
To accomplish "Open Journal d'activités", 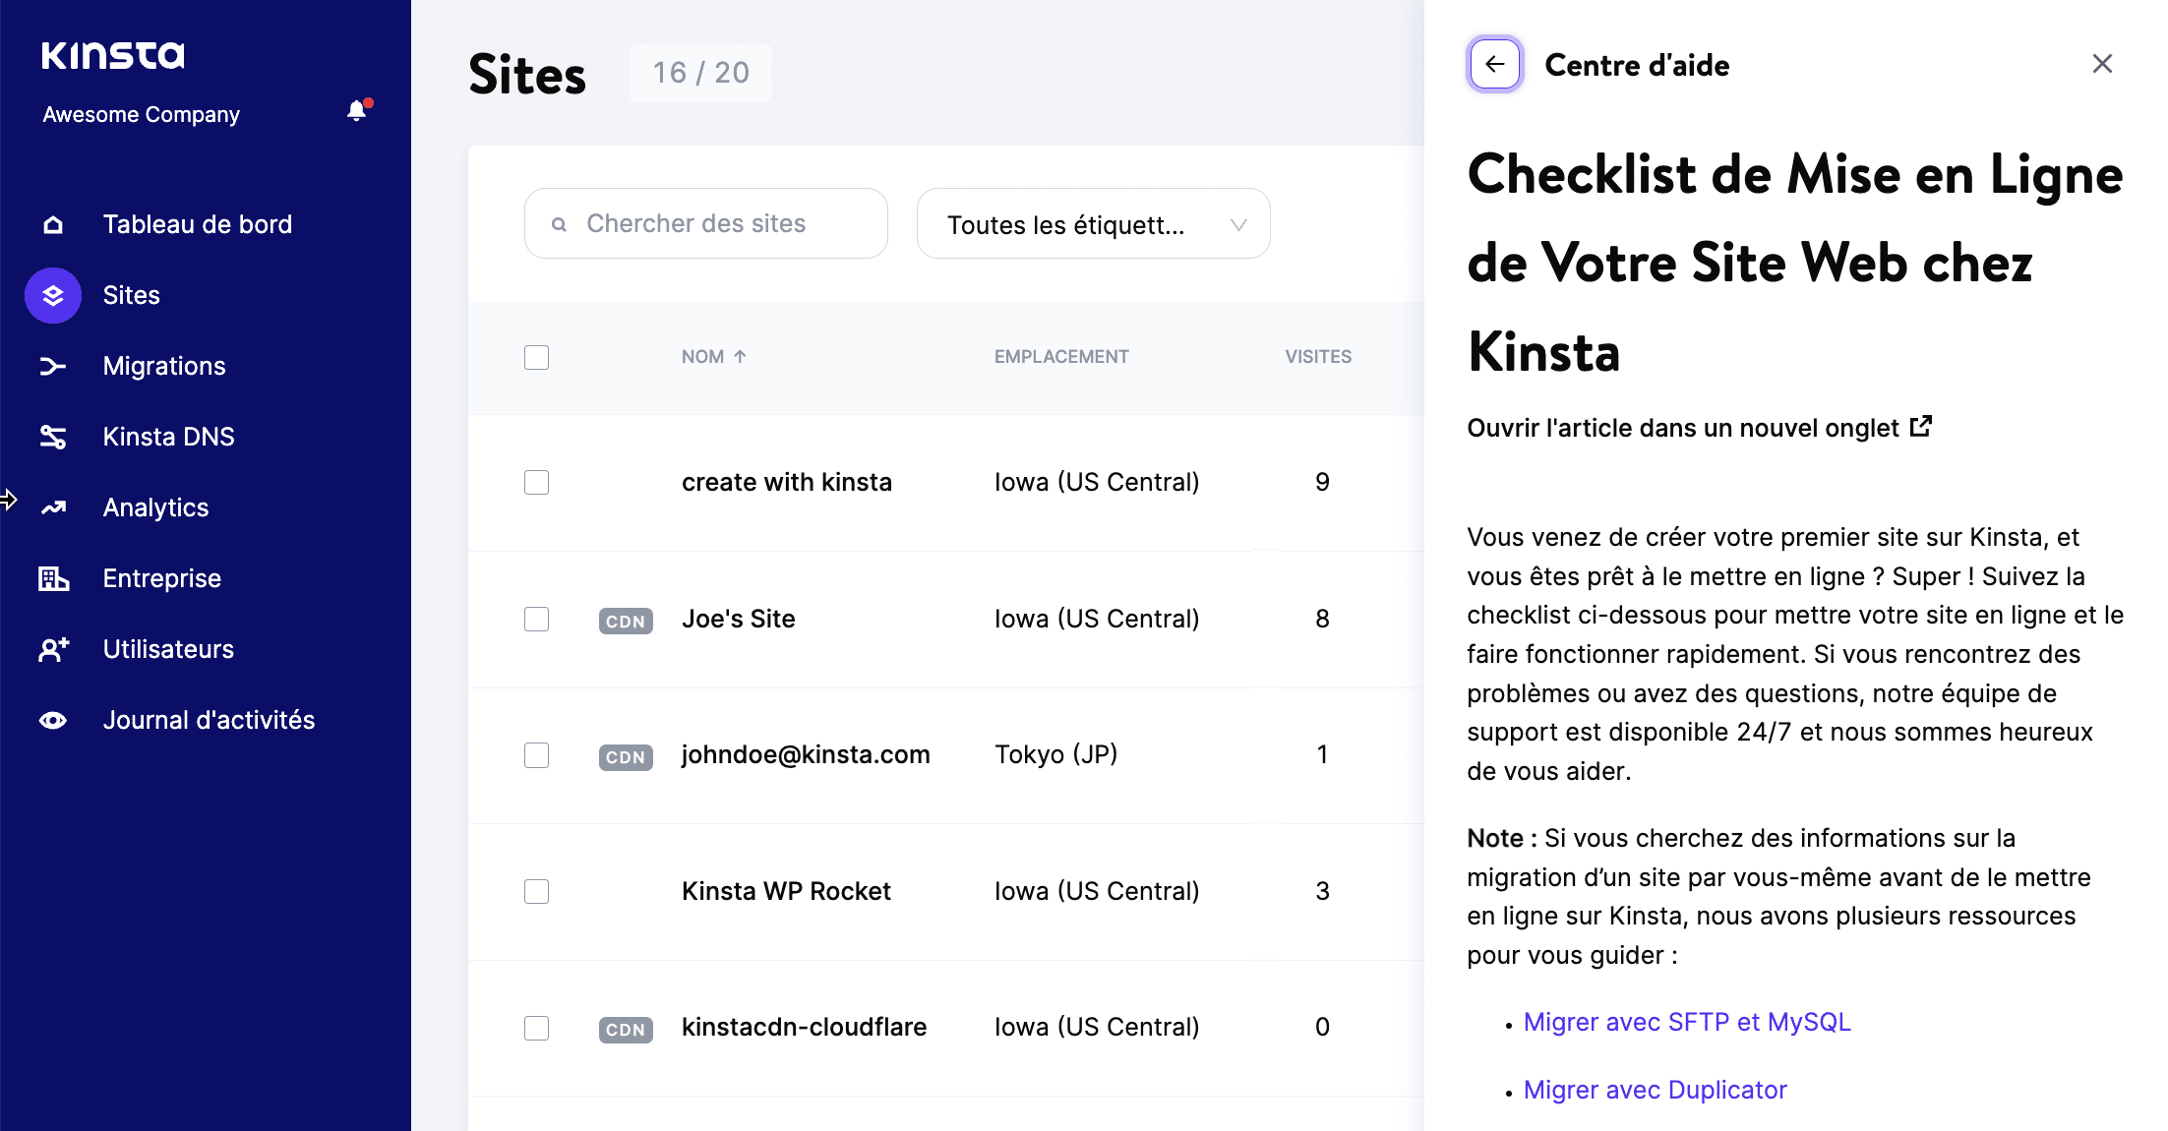I will click(210, 720).
